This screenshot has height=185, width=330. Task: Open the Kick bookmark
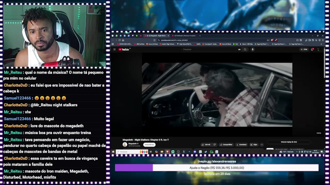[x=236, y=44]
